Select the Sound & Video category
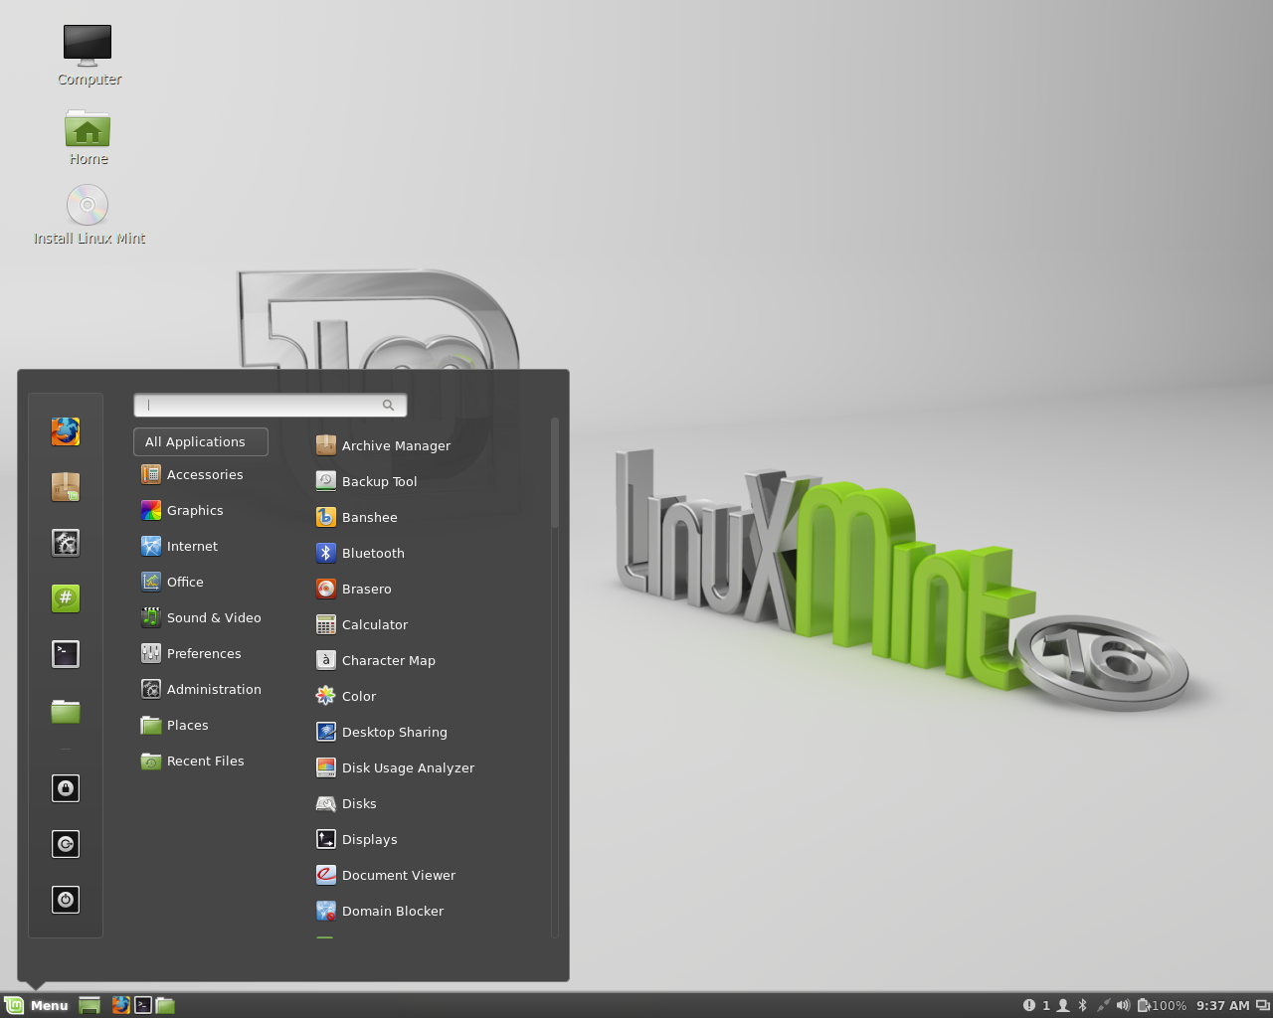This screenshot has height=1018, width=1273. (x=213, y=618)
